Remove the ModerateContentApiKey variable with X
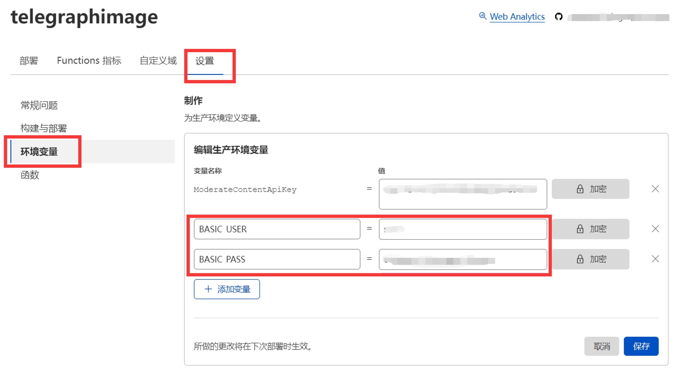The image size is (679, 371). pos(655,189)
